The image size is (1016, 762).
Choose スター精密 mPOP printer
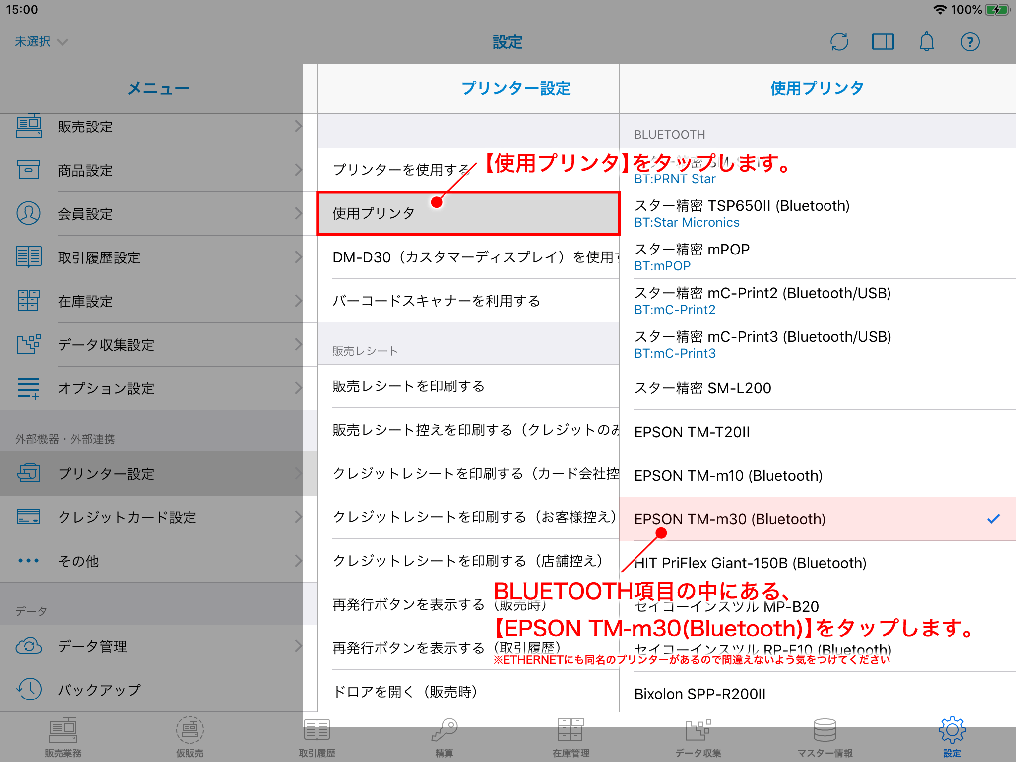point(818,257)
